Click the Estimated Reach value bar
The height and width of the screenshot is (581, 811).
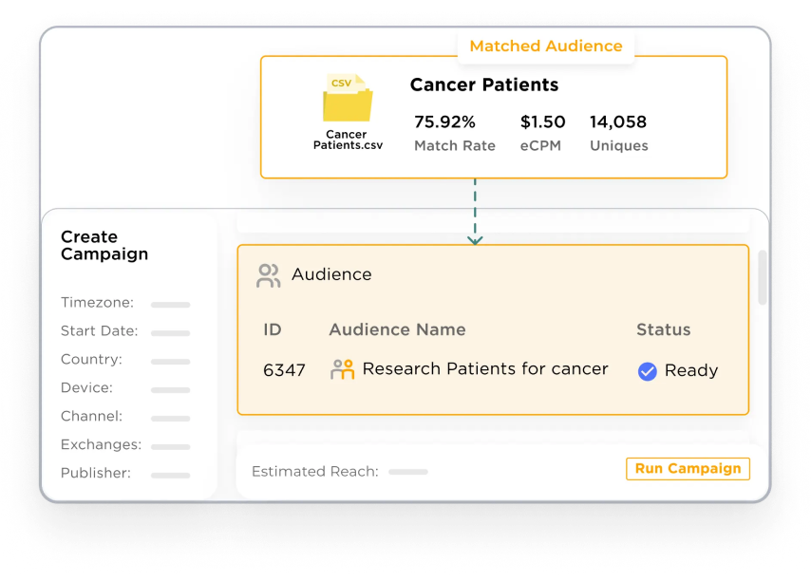click(408, 472)
